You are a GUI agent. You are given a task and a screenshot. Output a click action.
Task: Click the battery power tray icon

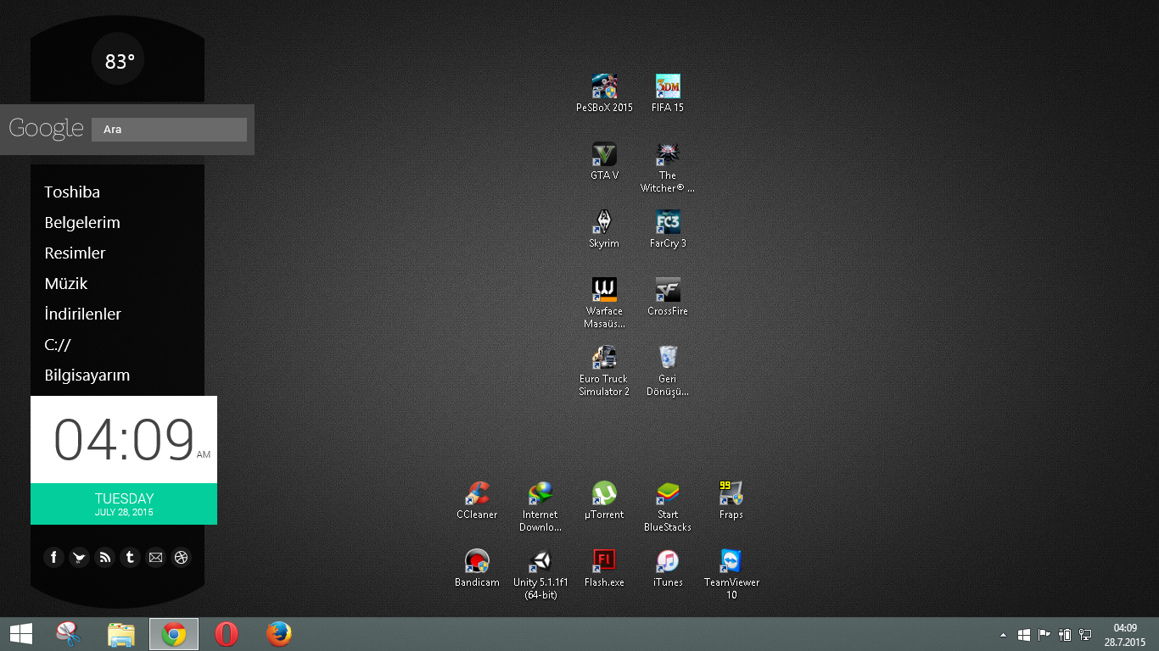[x=1065, y=634]
